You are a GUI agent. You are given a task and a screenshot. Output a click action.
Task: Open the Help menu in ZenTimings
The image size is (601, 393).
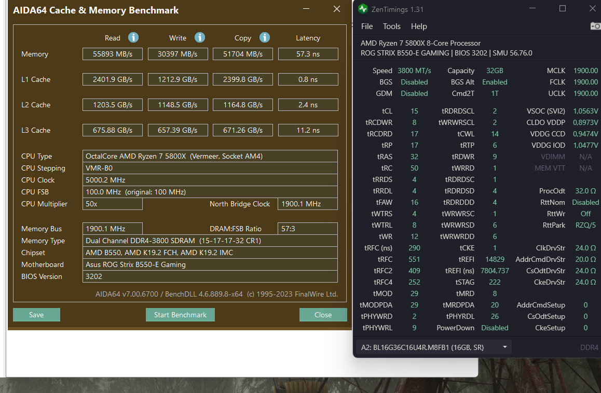click(x=419, y=26)
